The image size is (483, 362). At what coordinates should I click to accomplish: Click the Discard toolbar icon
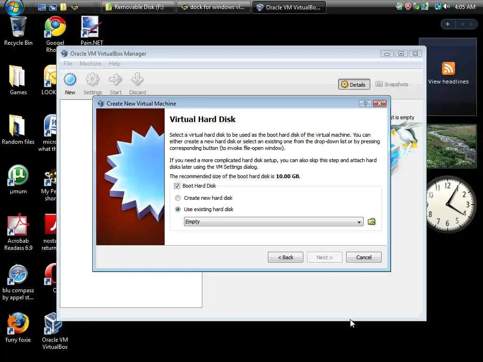pyautogui.click(x=137, y=80)
